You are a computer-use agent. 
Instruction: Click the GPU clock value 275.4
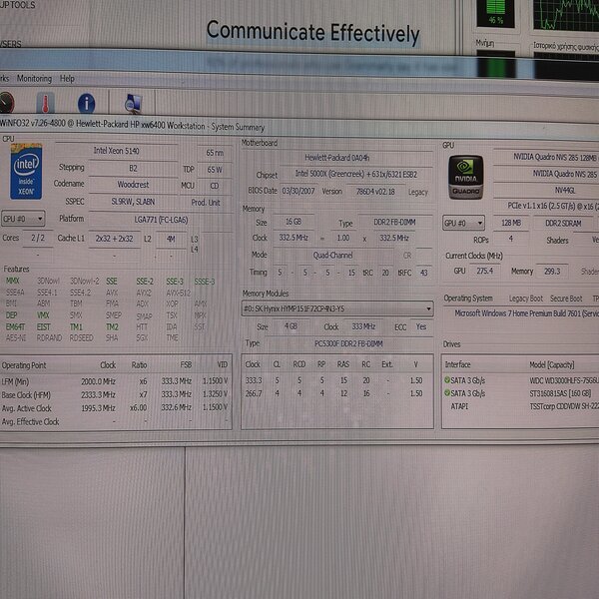point(484,271)
